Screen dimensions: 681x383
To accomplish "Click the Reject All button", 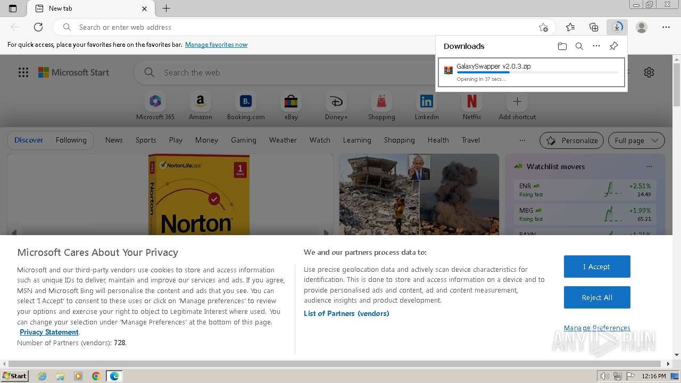I will pos(597,297).
